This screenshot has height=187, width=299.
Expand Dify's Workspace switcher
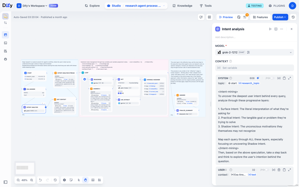coord(35,6)
